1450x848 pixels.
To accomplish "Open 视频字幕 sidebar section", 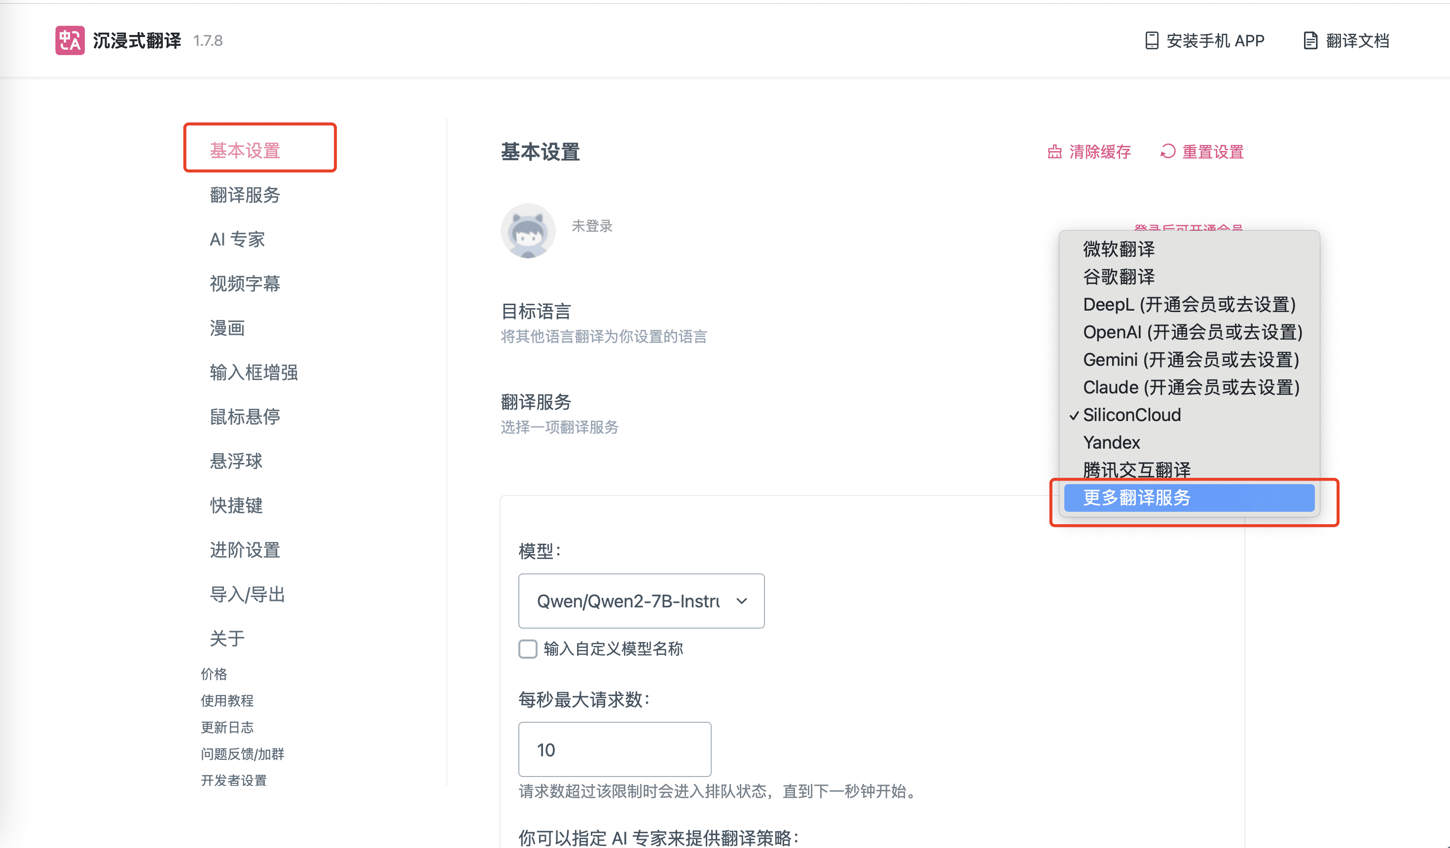I will pos(245,283).
